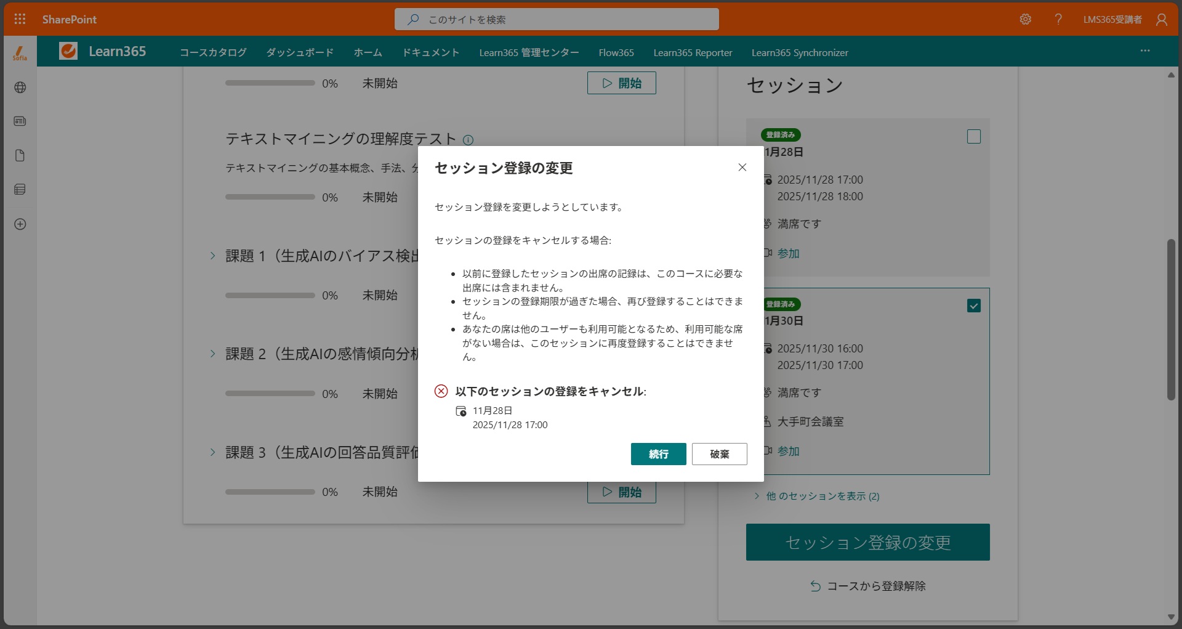Expand 他のセッションを表示 (2)
The width and height of the screenshot is (1182, 629).
(817, 496)
